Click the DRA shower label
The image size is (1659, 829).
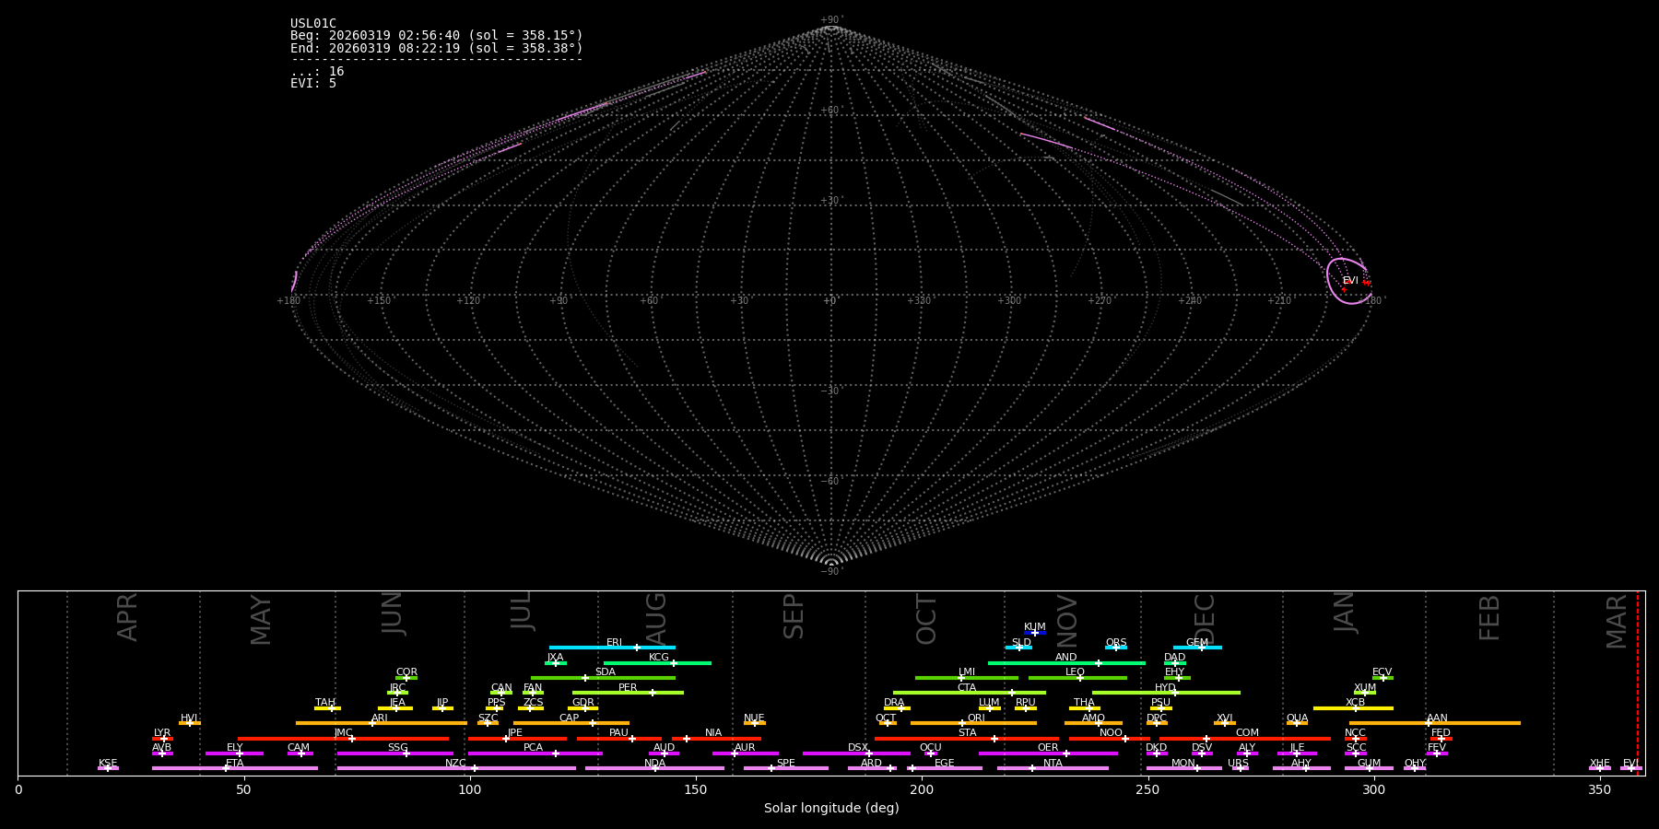(894, 703)
